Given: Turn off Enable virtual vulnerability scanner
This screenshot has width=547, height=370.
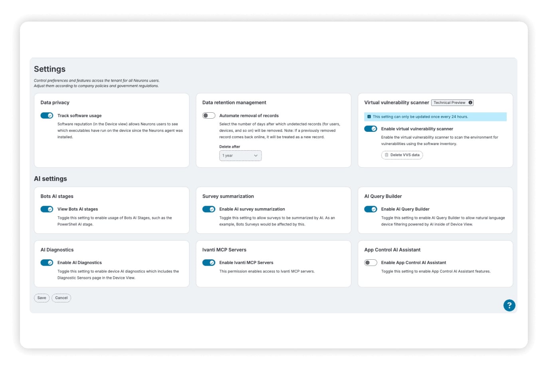Looking at the screenshot, I should [x=371, y=129].
